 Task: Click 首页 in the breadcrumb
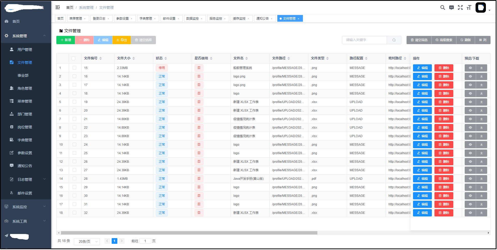tap(70, 7)
